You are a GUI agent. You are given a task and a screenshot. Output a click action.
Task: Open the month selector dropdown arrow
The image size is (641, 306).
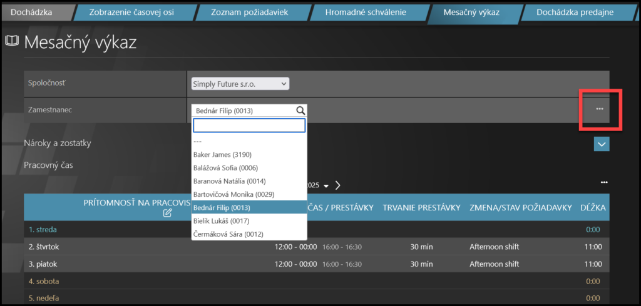(326, 186)
